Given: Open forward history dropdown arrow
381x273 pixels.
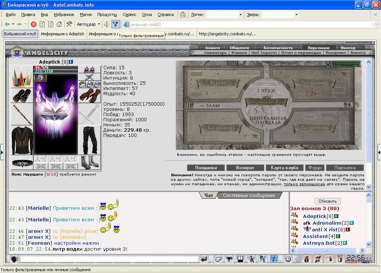Looking at the screenshot, I should (25, 24).
